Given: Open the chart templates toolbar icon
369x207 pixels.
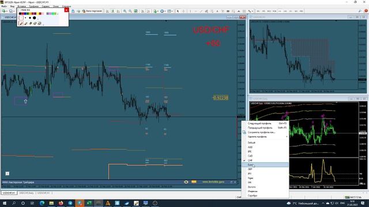Looking at the screenshot, I should (169, 11).
